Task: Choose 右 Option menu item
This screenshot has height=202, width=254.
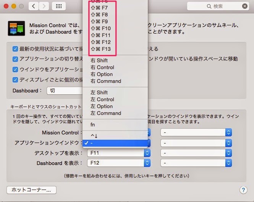Action: [115, 74]
